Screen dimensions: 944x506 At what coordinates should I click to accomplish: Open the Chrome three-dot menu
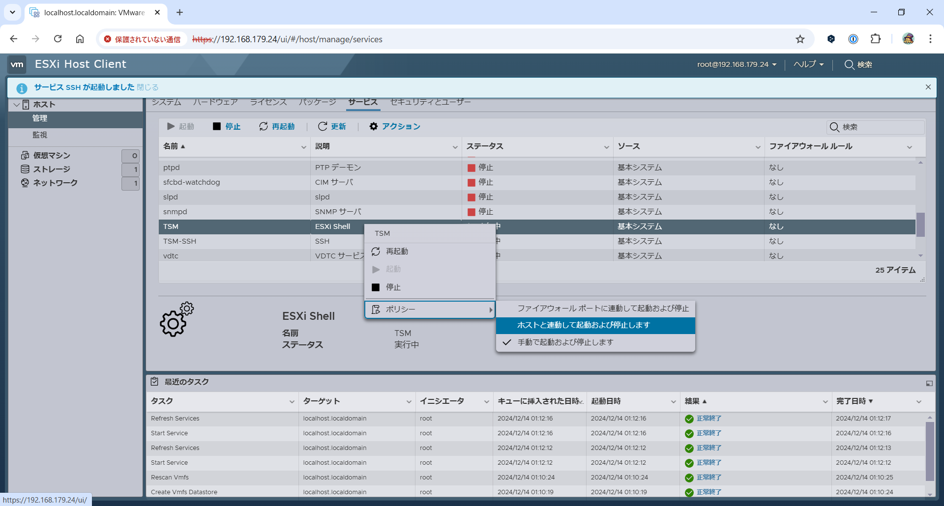930,39
